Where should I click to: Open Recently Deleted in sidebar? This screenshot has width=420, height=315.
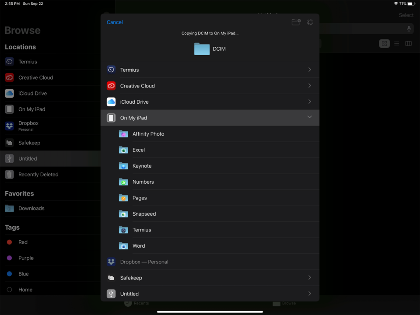pos(38,175)
